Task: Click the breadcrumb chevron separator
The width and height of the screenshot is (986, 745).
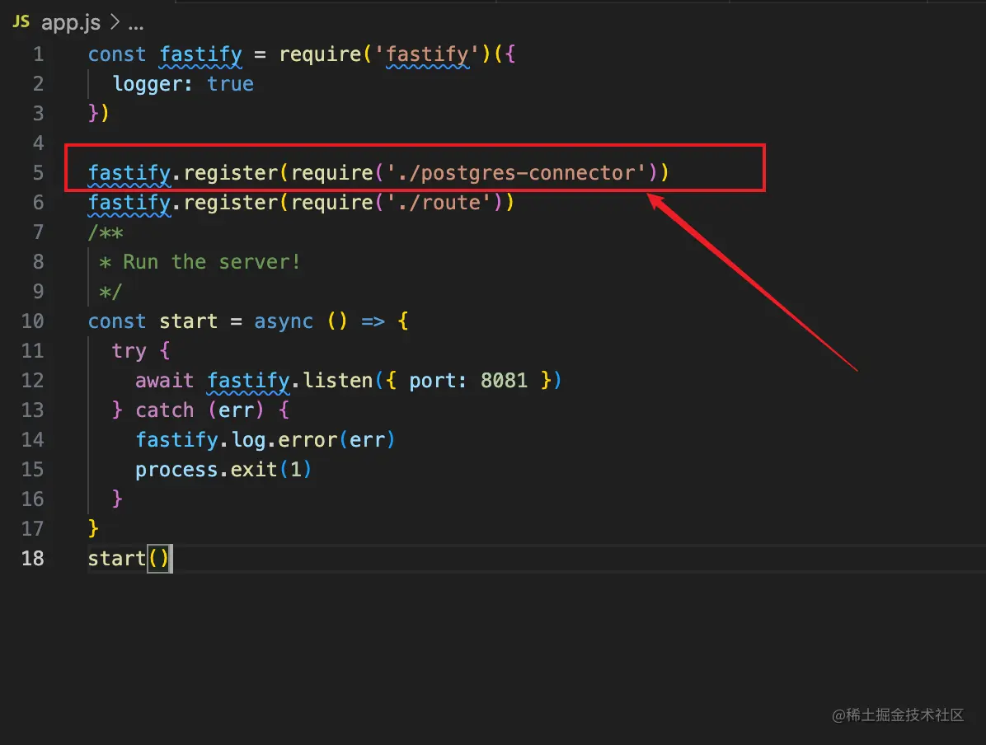Action: pyautogui.click(x=115, y=22)
